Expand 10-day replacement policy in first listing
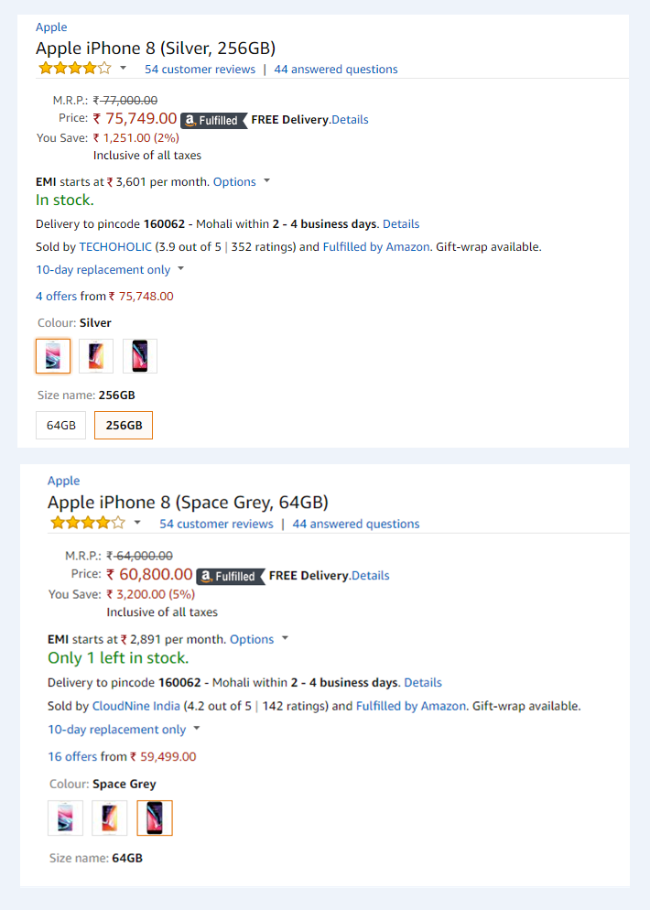The height and width of the screenshot is (910, 650). [110, 270]
